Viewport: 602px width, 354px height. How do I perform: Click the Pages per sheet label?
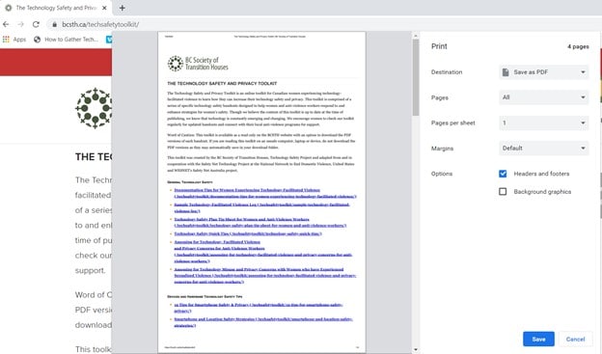pos(453,123)
